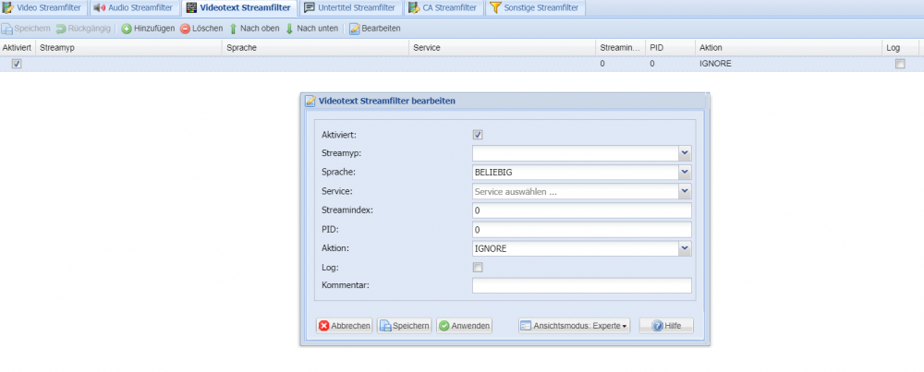The width and height of the screenshot is (924, 372).
Task: Click the Log column header
Action: click(900, 48)
